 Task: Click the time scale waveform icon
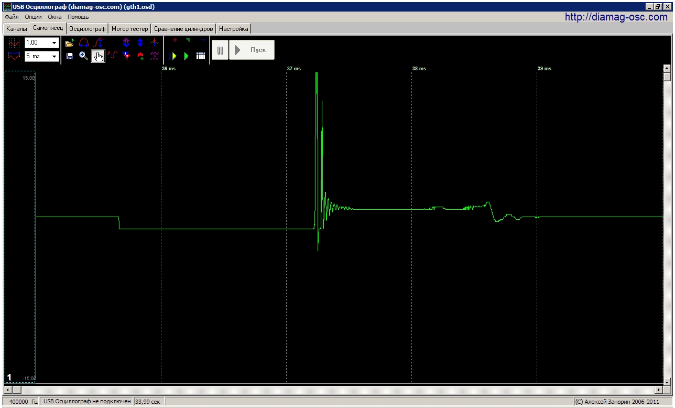point(14,56)
